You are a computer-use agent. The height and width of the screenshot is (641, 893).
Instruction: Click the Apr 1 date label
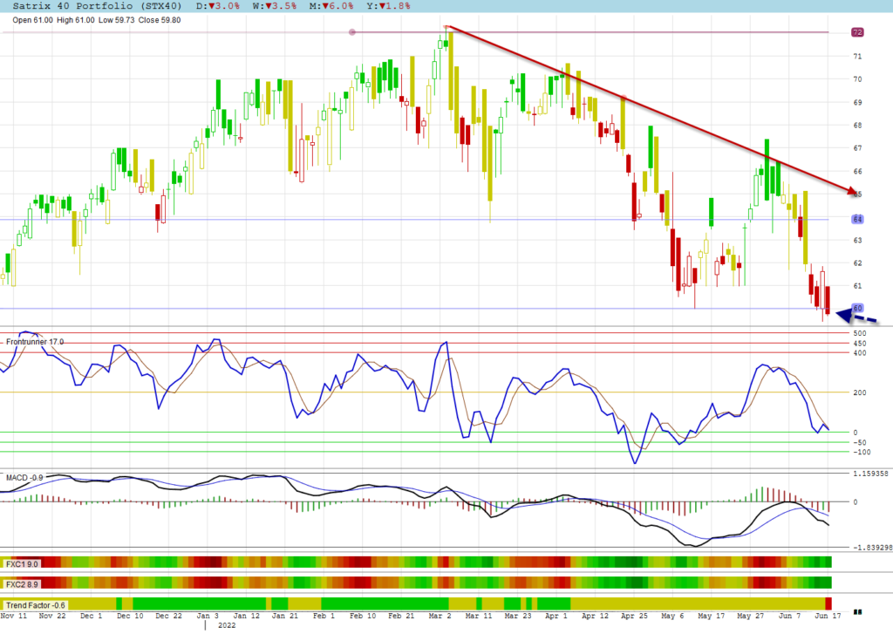556,616
